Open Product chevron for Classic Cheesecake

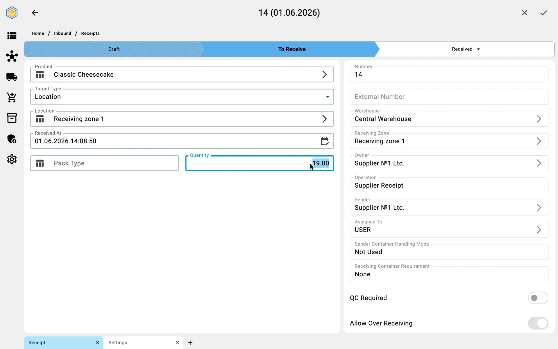pyautogui.click(x=325, y=75)
